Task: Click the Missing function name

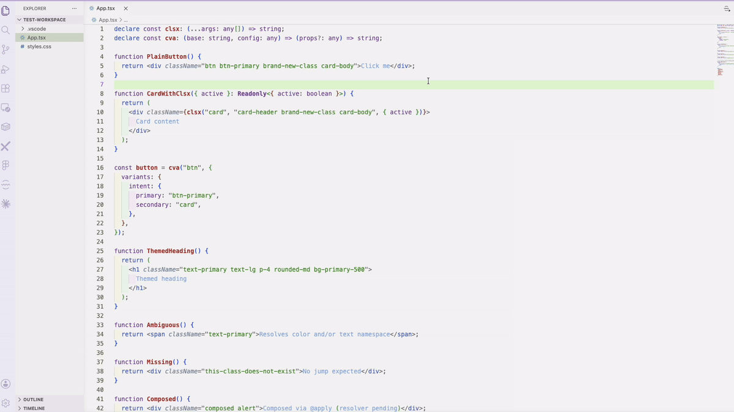Action: 159,362
